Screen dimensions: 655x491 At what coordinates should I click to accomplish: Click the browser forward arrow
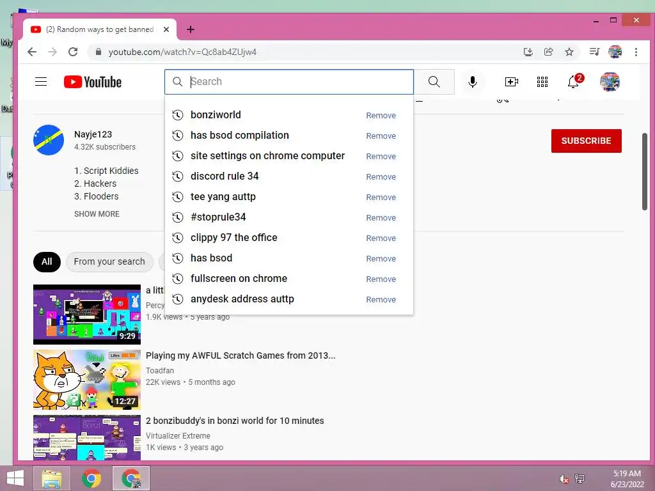(52, 52)
